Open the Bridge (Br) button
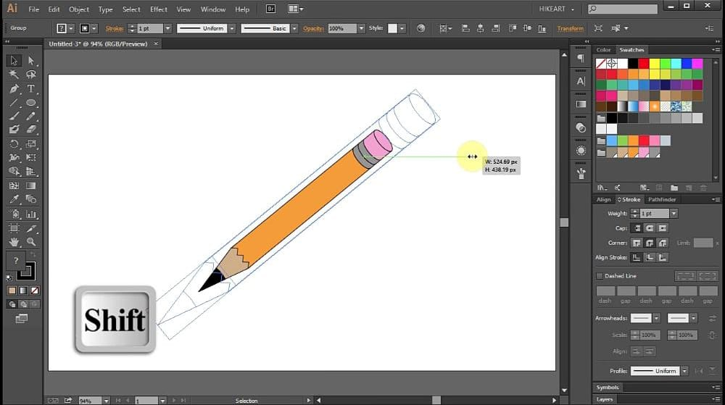The height and width of the screenshot is (405, 725). [x=271, y=9]
